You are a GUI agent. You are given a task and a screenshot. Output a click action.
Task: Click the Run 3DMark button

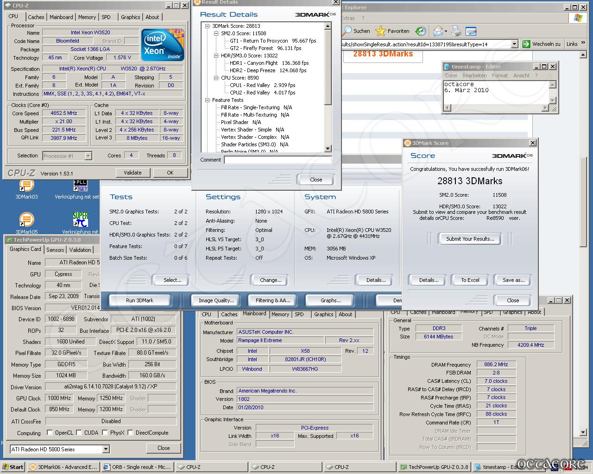click(139, 300)
